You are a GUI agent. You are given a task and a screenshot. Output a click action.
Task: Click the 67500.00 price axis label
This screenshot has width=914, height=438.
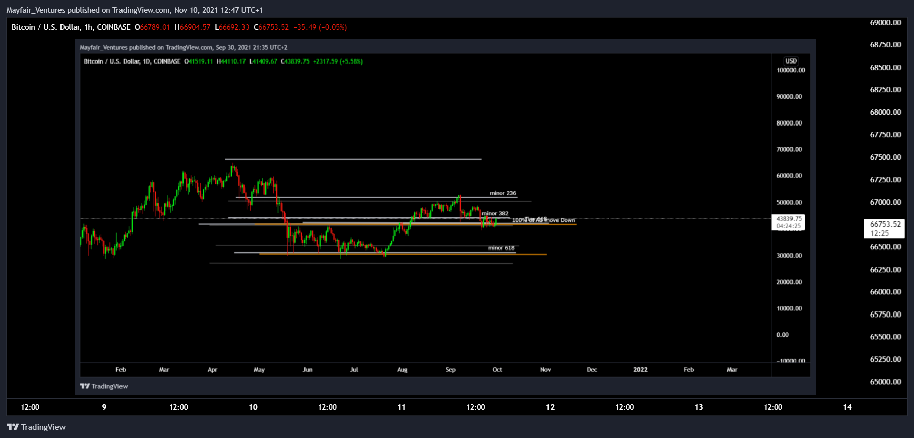coord(885,157)
